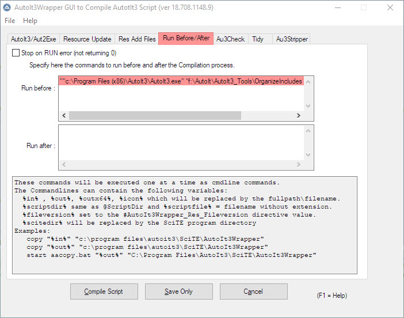Switch to the Tidy tab
This screenshot has width=404, height=318.
[258, 39]
